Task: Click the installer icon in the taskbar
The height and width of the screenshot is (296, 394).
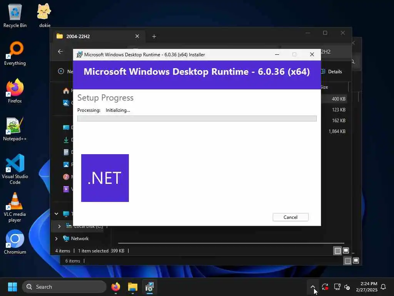Action: coord(150,287)
